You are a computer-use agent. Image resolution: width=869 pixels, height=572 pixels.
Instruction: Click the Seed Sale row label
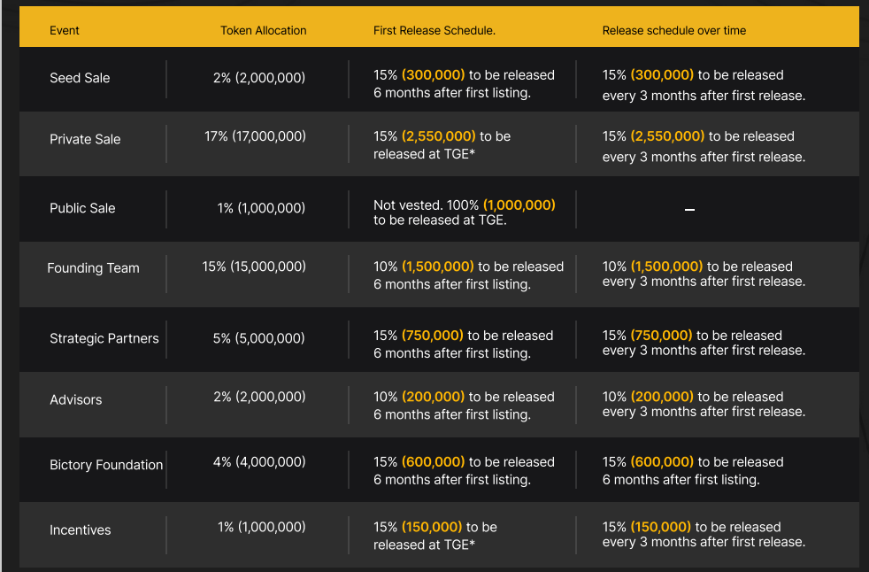80,78
